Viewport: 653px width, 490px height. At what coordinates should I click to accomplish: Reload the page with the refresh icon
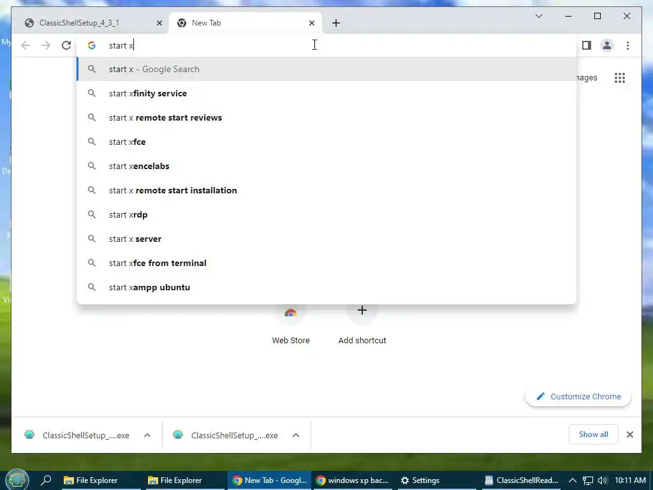click(x=66, y=45)
